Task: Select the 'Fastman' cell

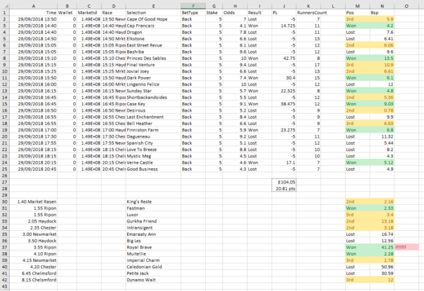Action: 153,208
